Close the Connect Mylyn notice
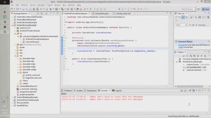Screen dimensions: 211x118 (x=209, y=42)
